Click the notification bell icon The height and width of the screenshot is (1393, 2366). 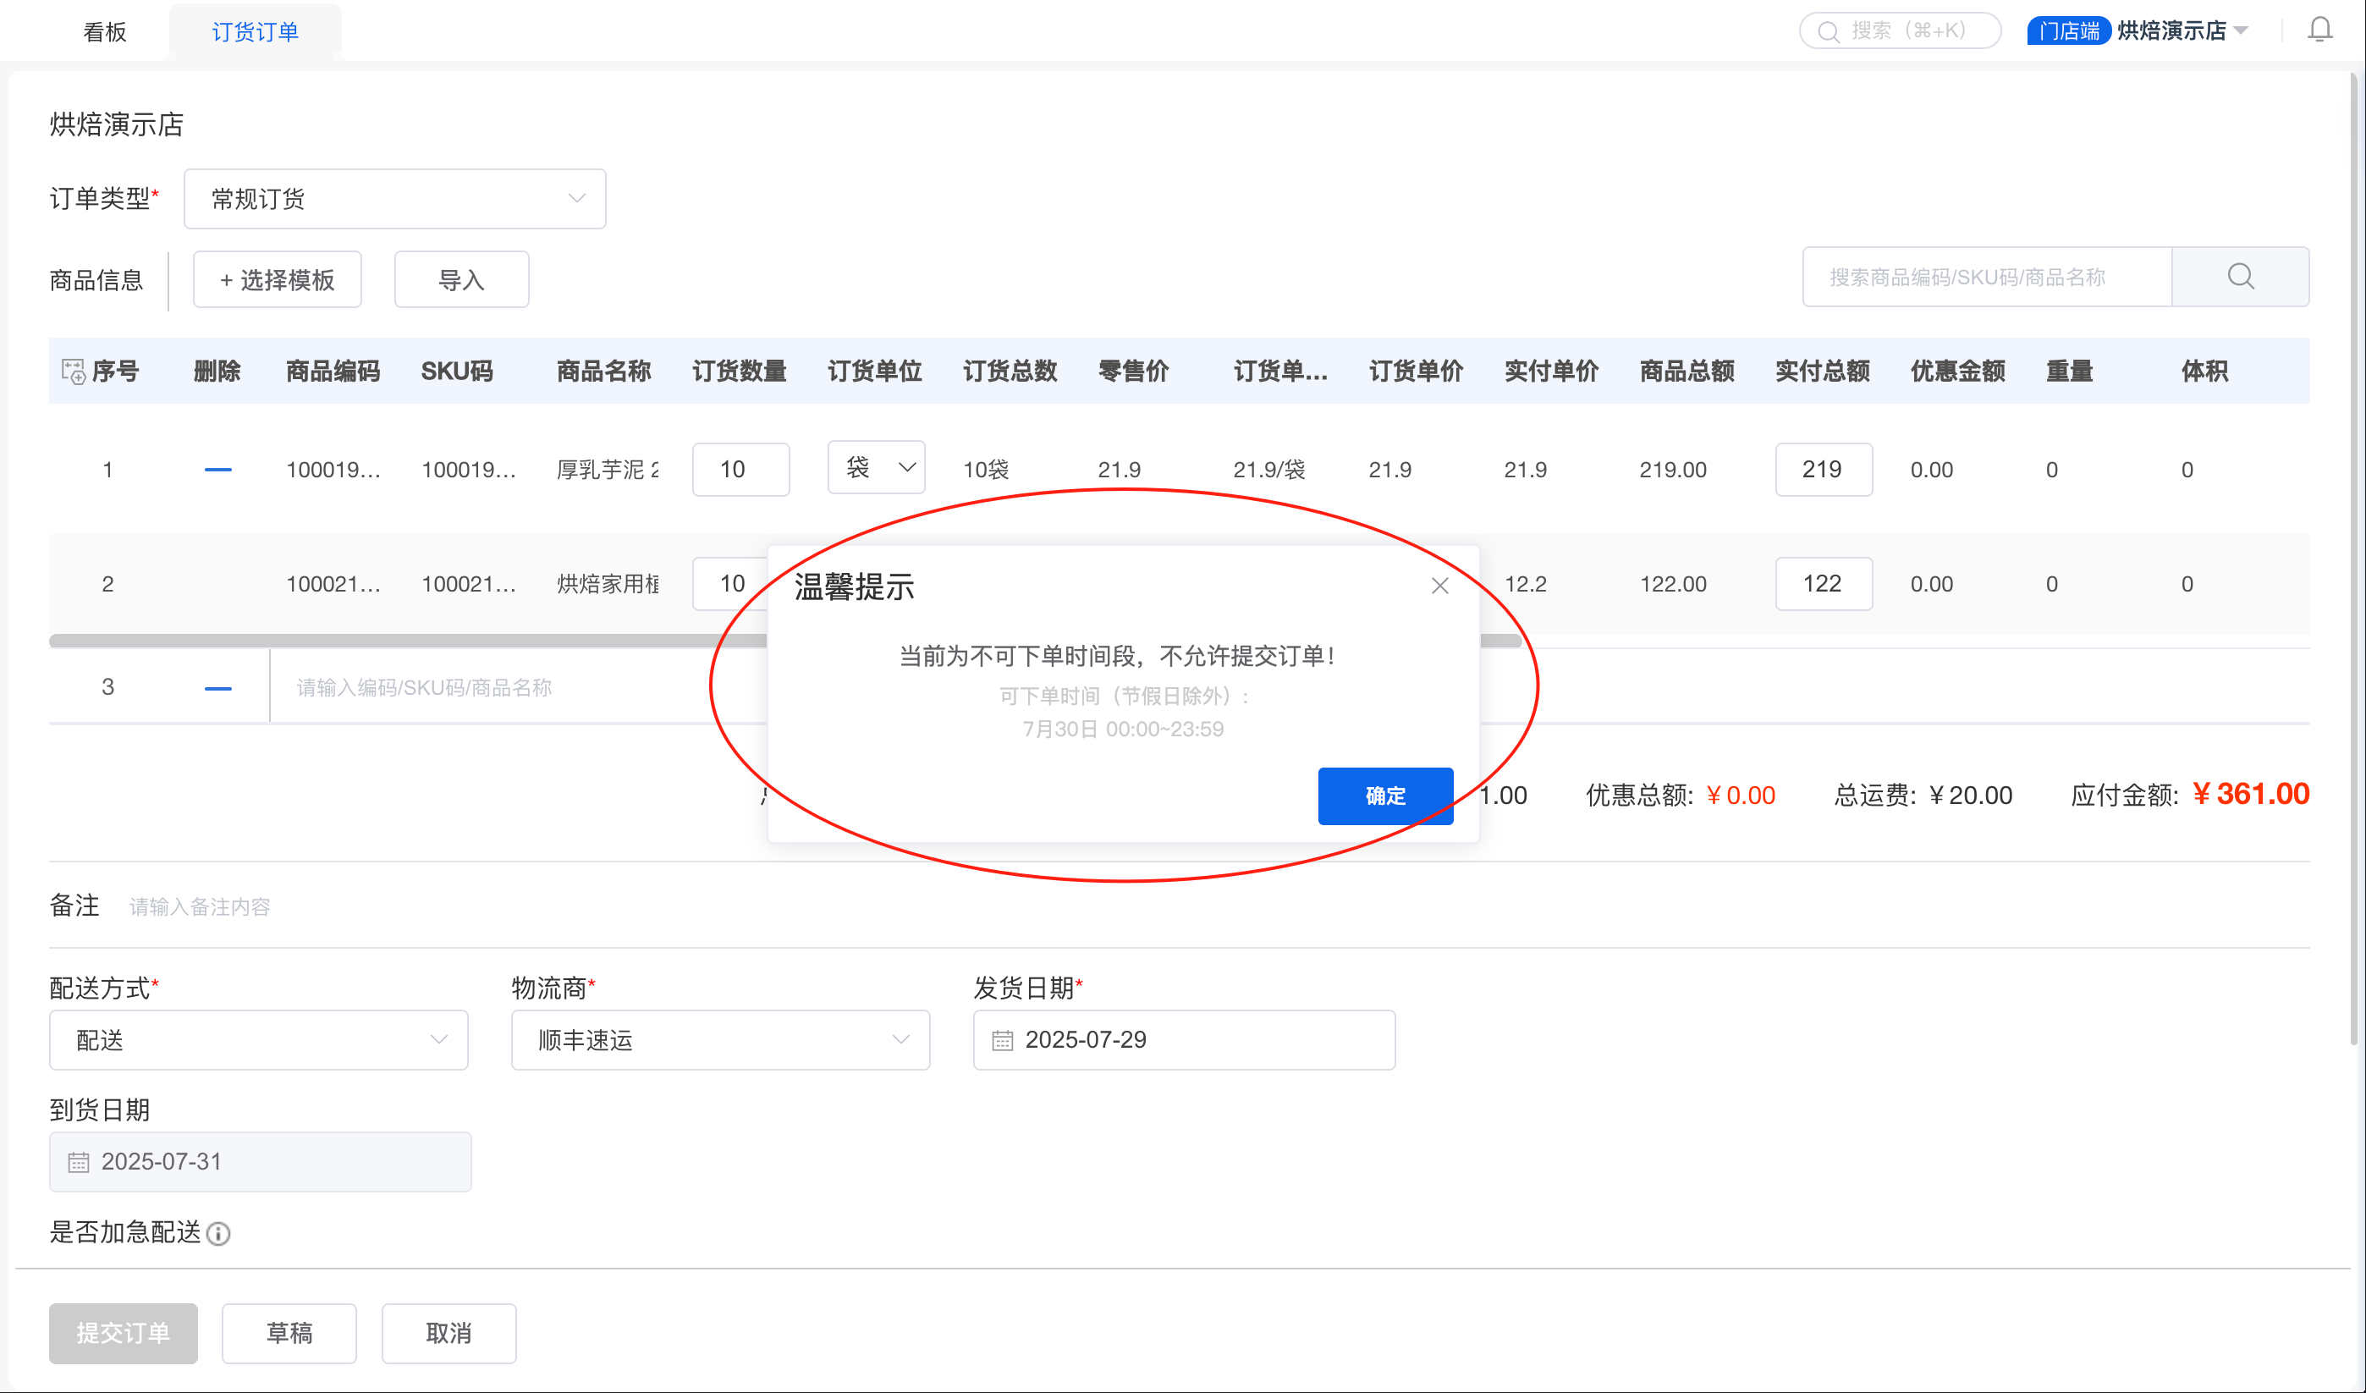2319,30
